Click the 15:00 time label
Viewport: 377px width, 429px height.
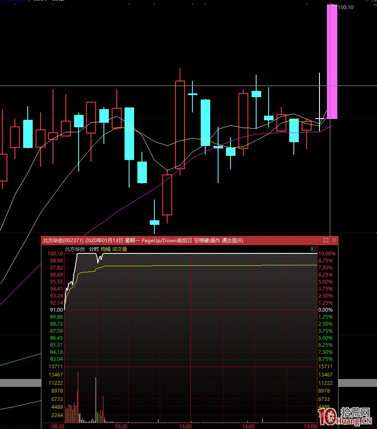(310, 426)
